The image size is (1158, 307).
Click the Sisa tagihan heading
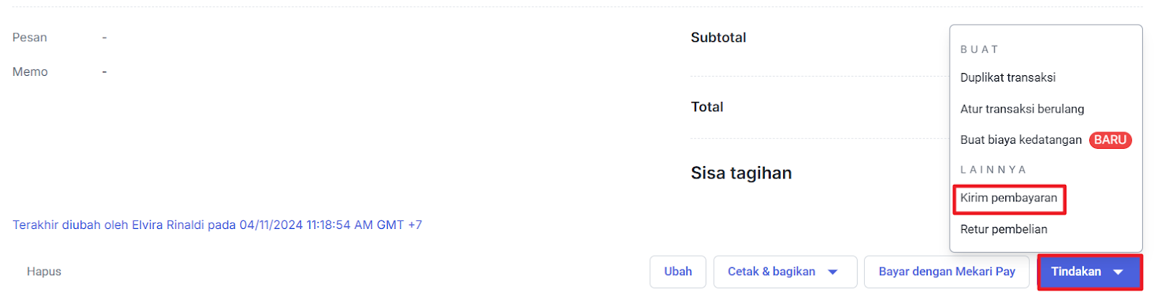click(x=741, y=173)
